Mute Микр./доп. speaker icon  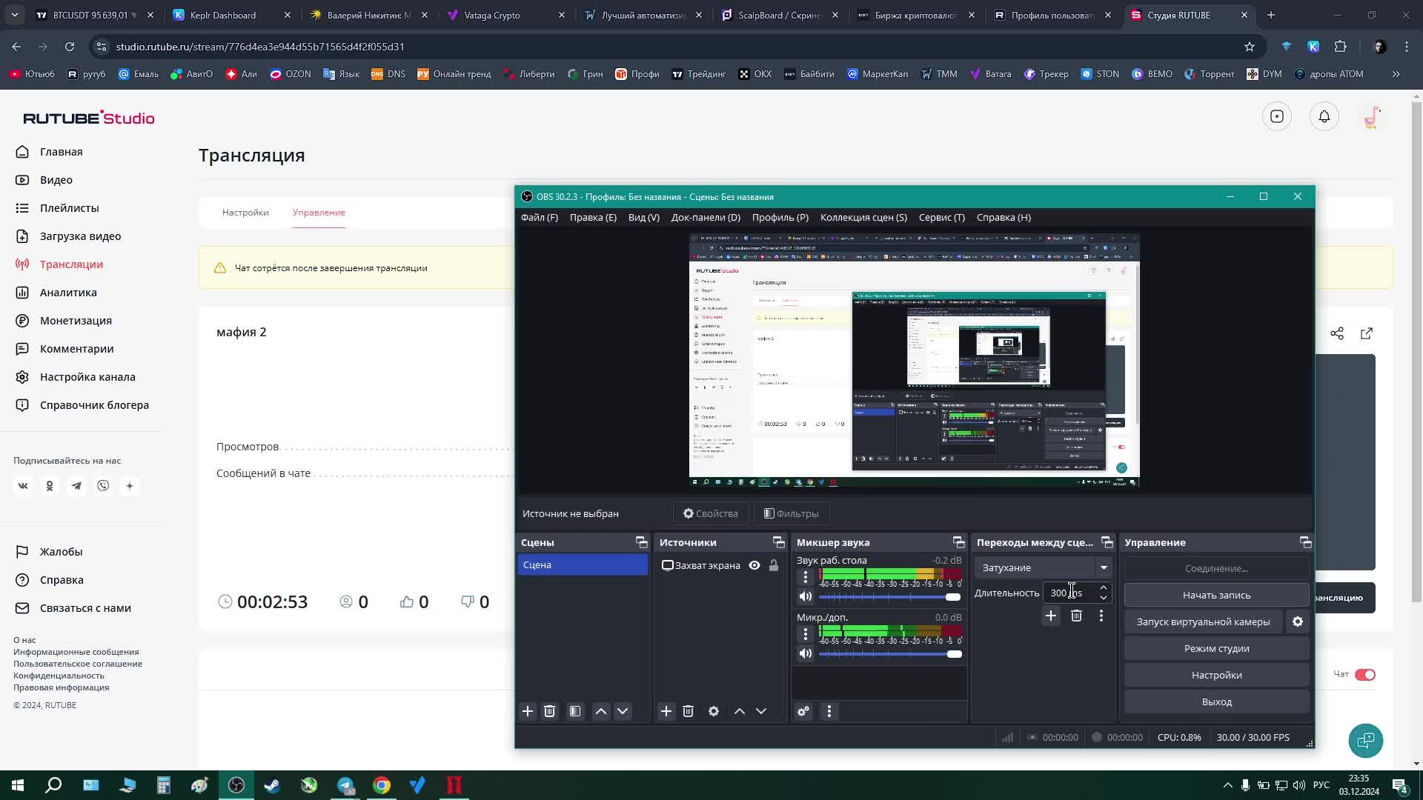click(x=806, y=653)
